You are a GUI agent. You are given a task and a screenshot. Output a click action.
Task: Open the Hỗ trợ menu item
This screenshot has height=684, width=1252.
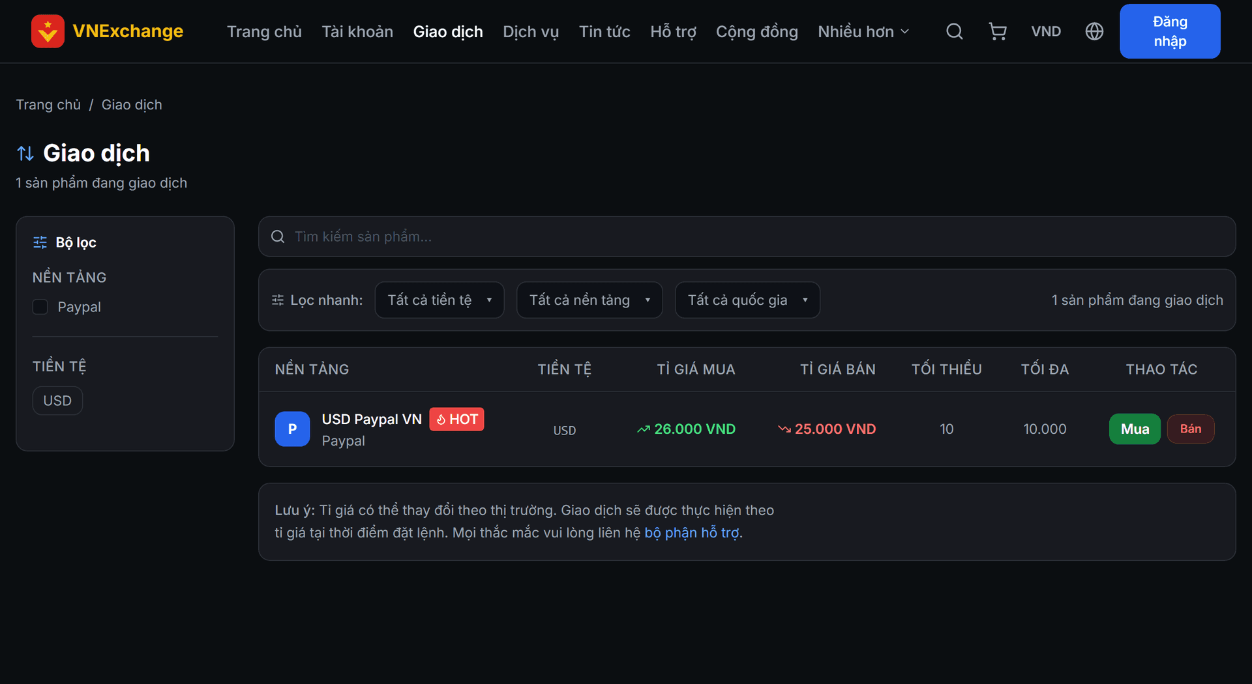[673, 31]
